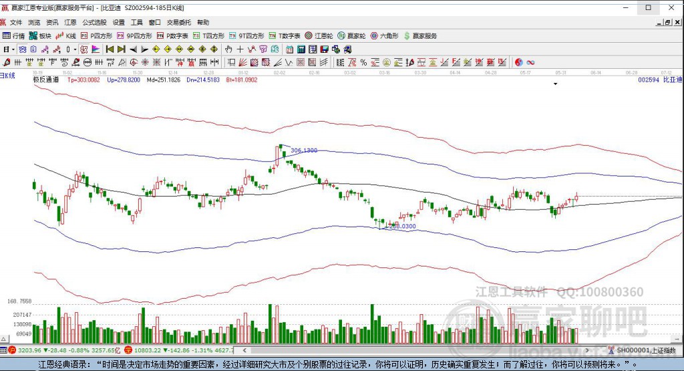Click the percent % analysis icon
The height and width of the screenshot is (371, 684).
[x=363, y=62]
